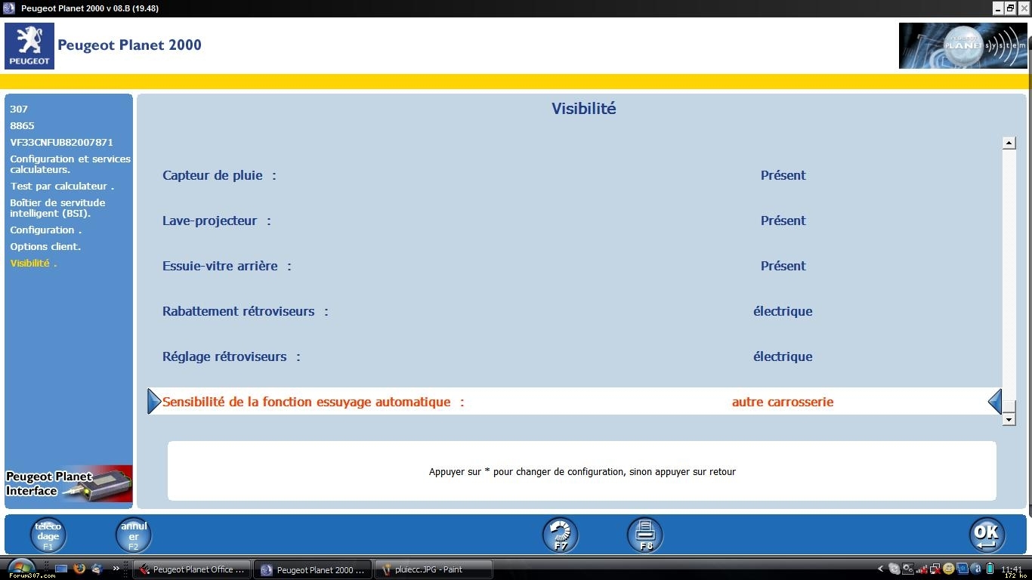
Task: Click the F7 back arrow icon
Action: click(560, 535)
